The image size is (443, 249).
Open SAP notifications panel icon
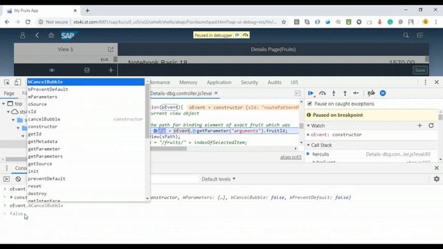pos(420,35)
